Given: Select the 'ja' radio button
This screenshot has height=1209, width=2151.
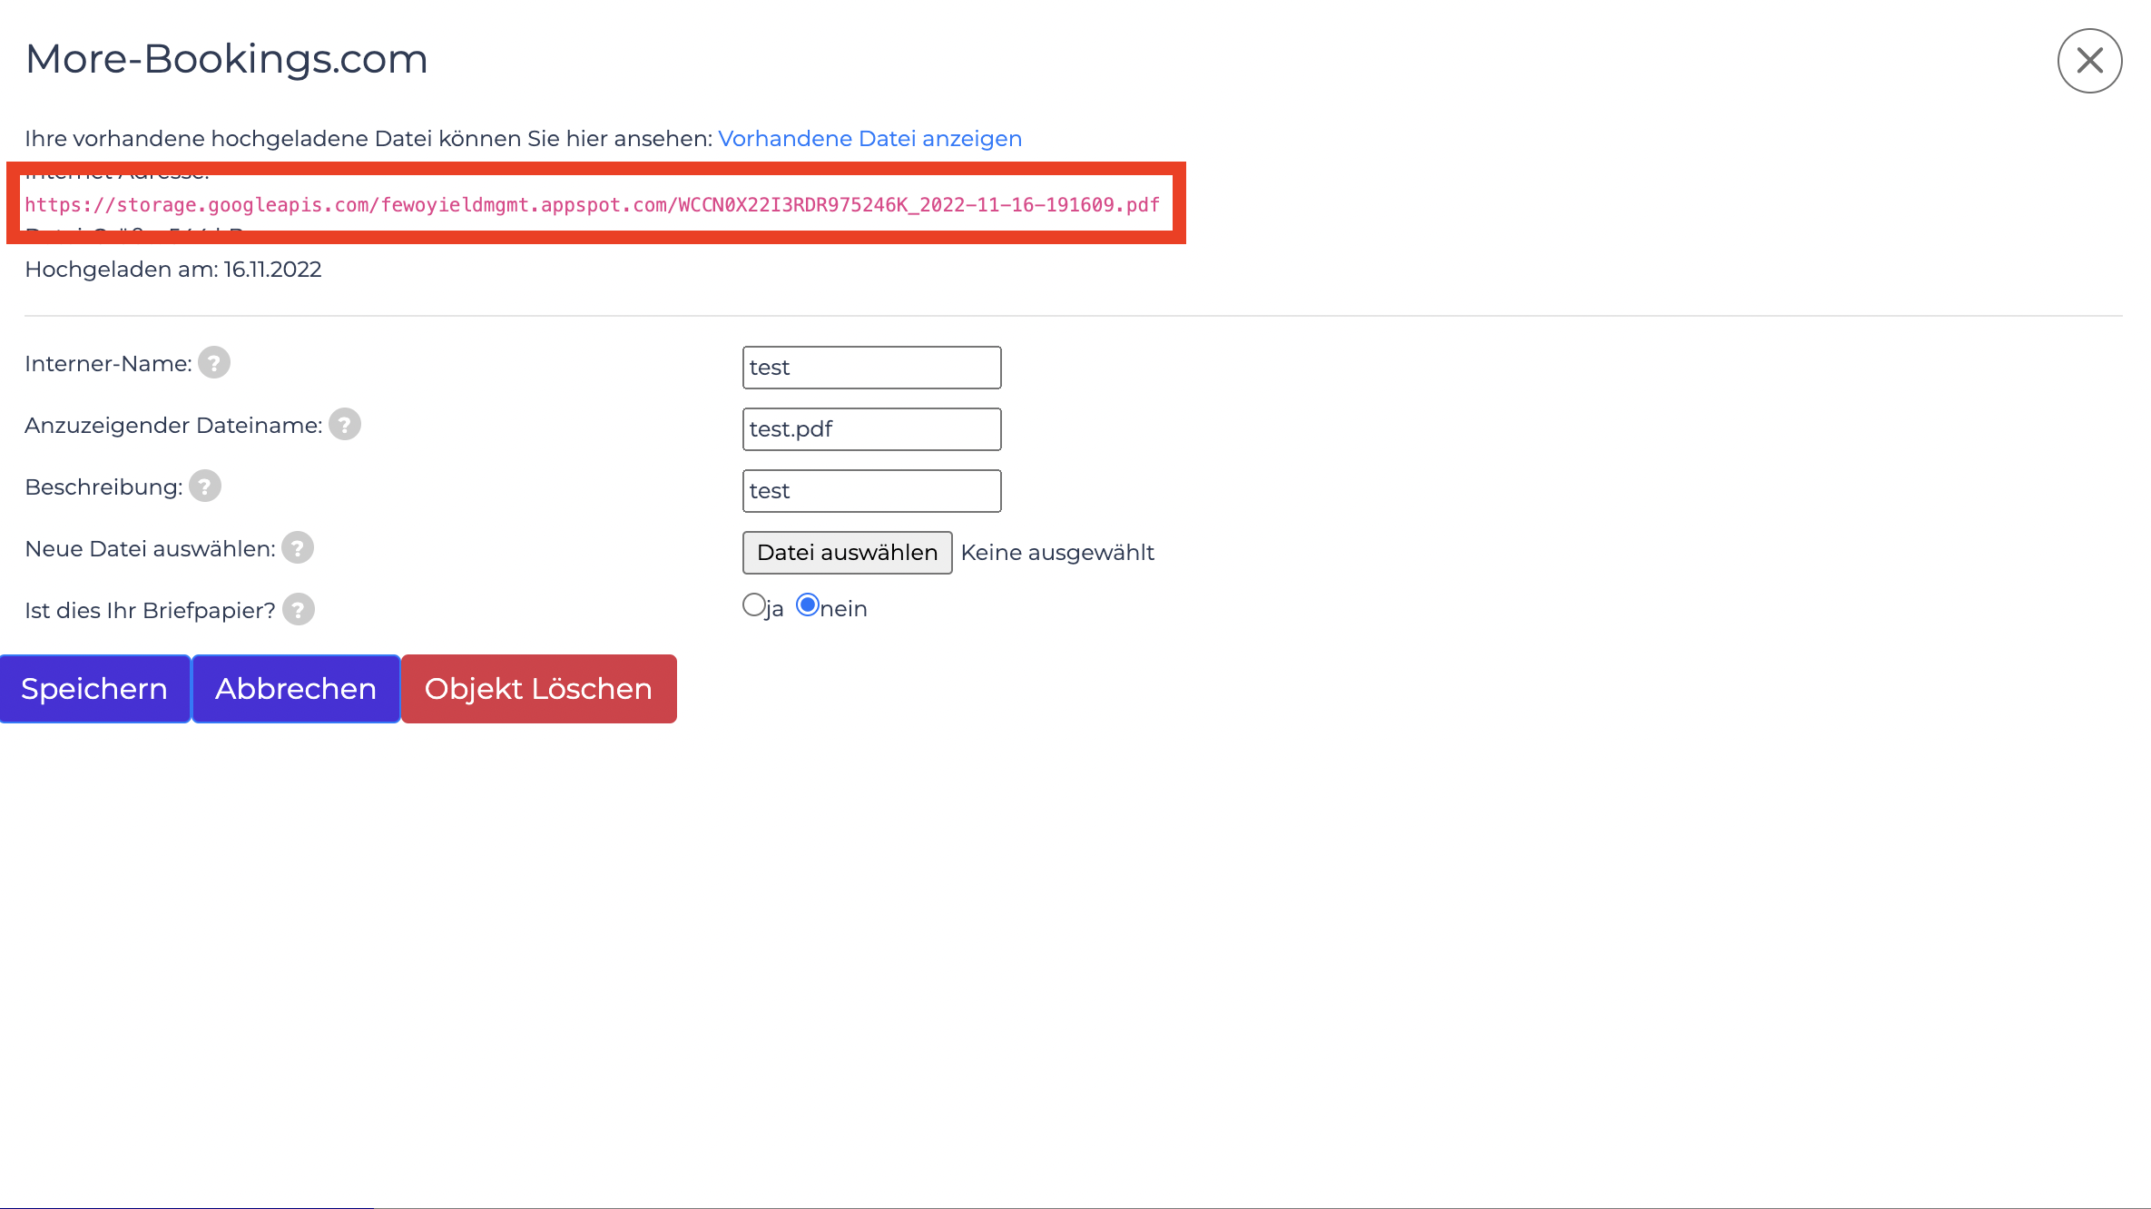Looking at the screenshot, I should (753, 605).
